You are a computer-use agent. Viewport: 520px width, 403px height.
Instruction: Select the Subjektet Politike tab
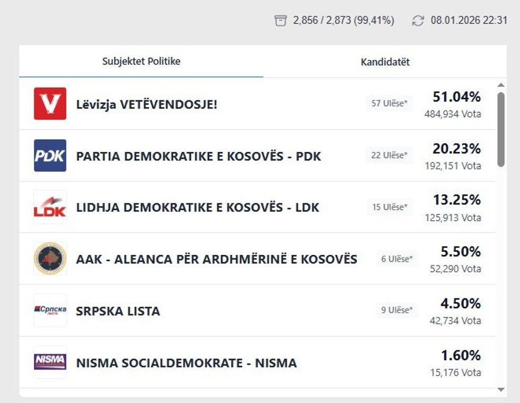click(141, 62)
